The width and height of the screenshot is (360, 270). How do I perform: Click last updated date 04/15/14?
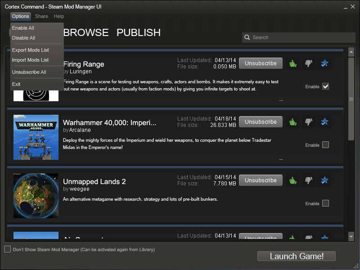click(225, 177)
